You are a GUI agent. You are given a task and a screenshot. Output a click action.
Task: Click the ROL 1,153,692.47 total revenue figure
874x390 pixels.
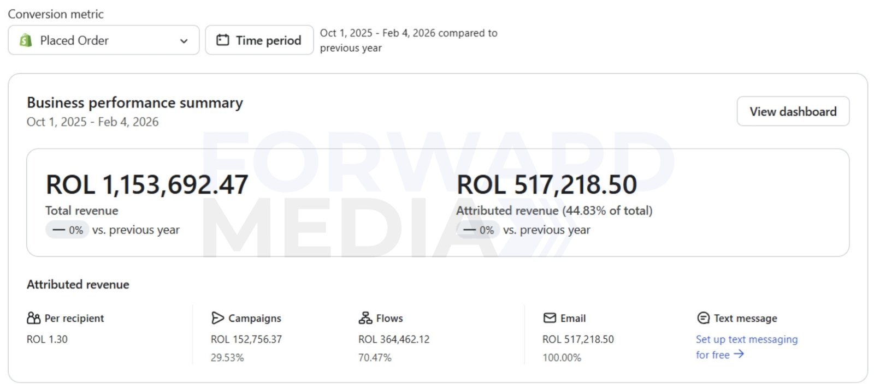[x=147, y=184]
